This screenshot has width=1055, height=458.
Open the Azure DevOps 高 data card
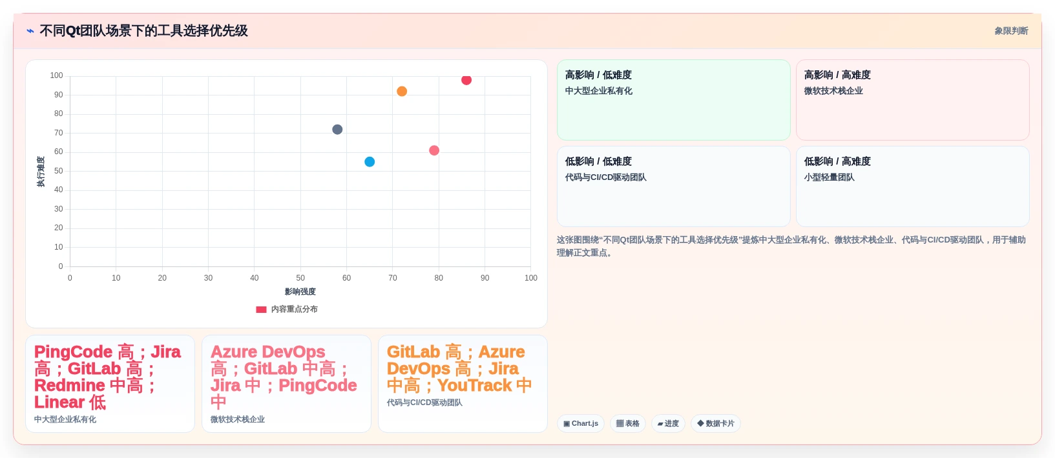tap(287, 384)
